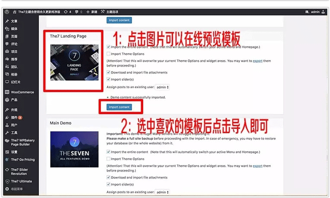This screenshot has height=198, width=330.
Task: Click 'The7 Landing Page' section heading
Action: coord(68,36)
